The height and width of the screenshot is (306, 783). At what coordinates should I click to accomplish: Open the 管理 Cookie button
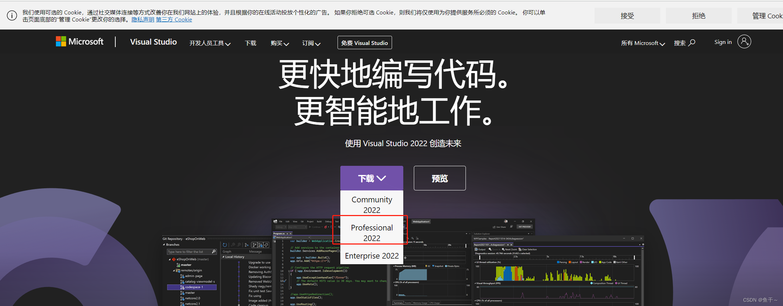click(x=760, y=16)
